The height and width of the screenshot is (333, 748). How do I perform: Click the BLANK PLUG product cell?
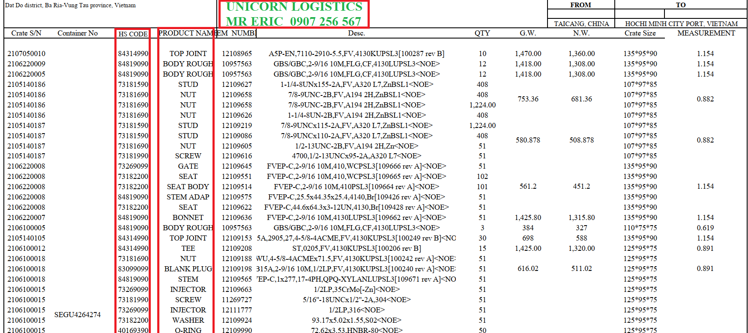188,269
